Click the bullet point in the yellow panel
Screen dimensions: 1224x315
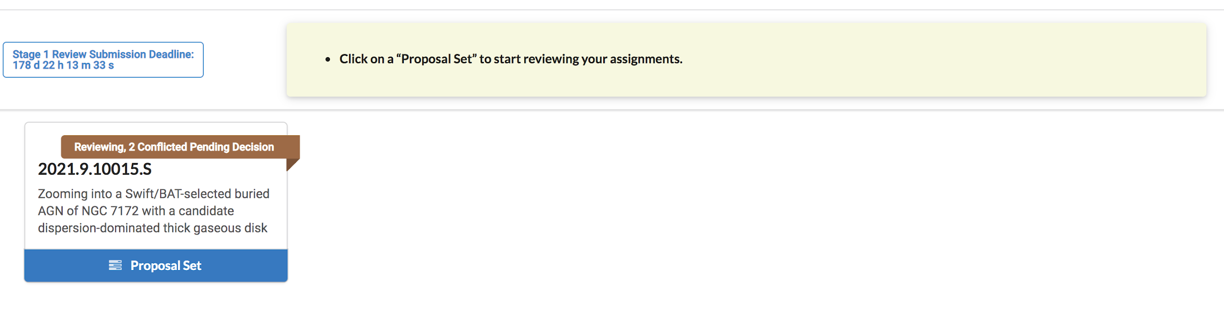(x=328, y=60)
